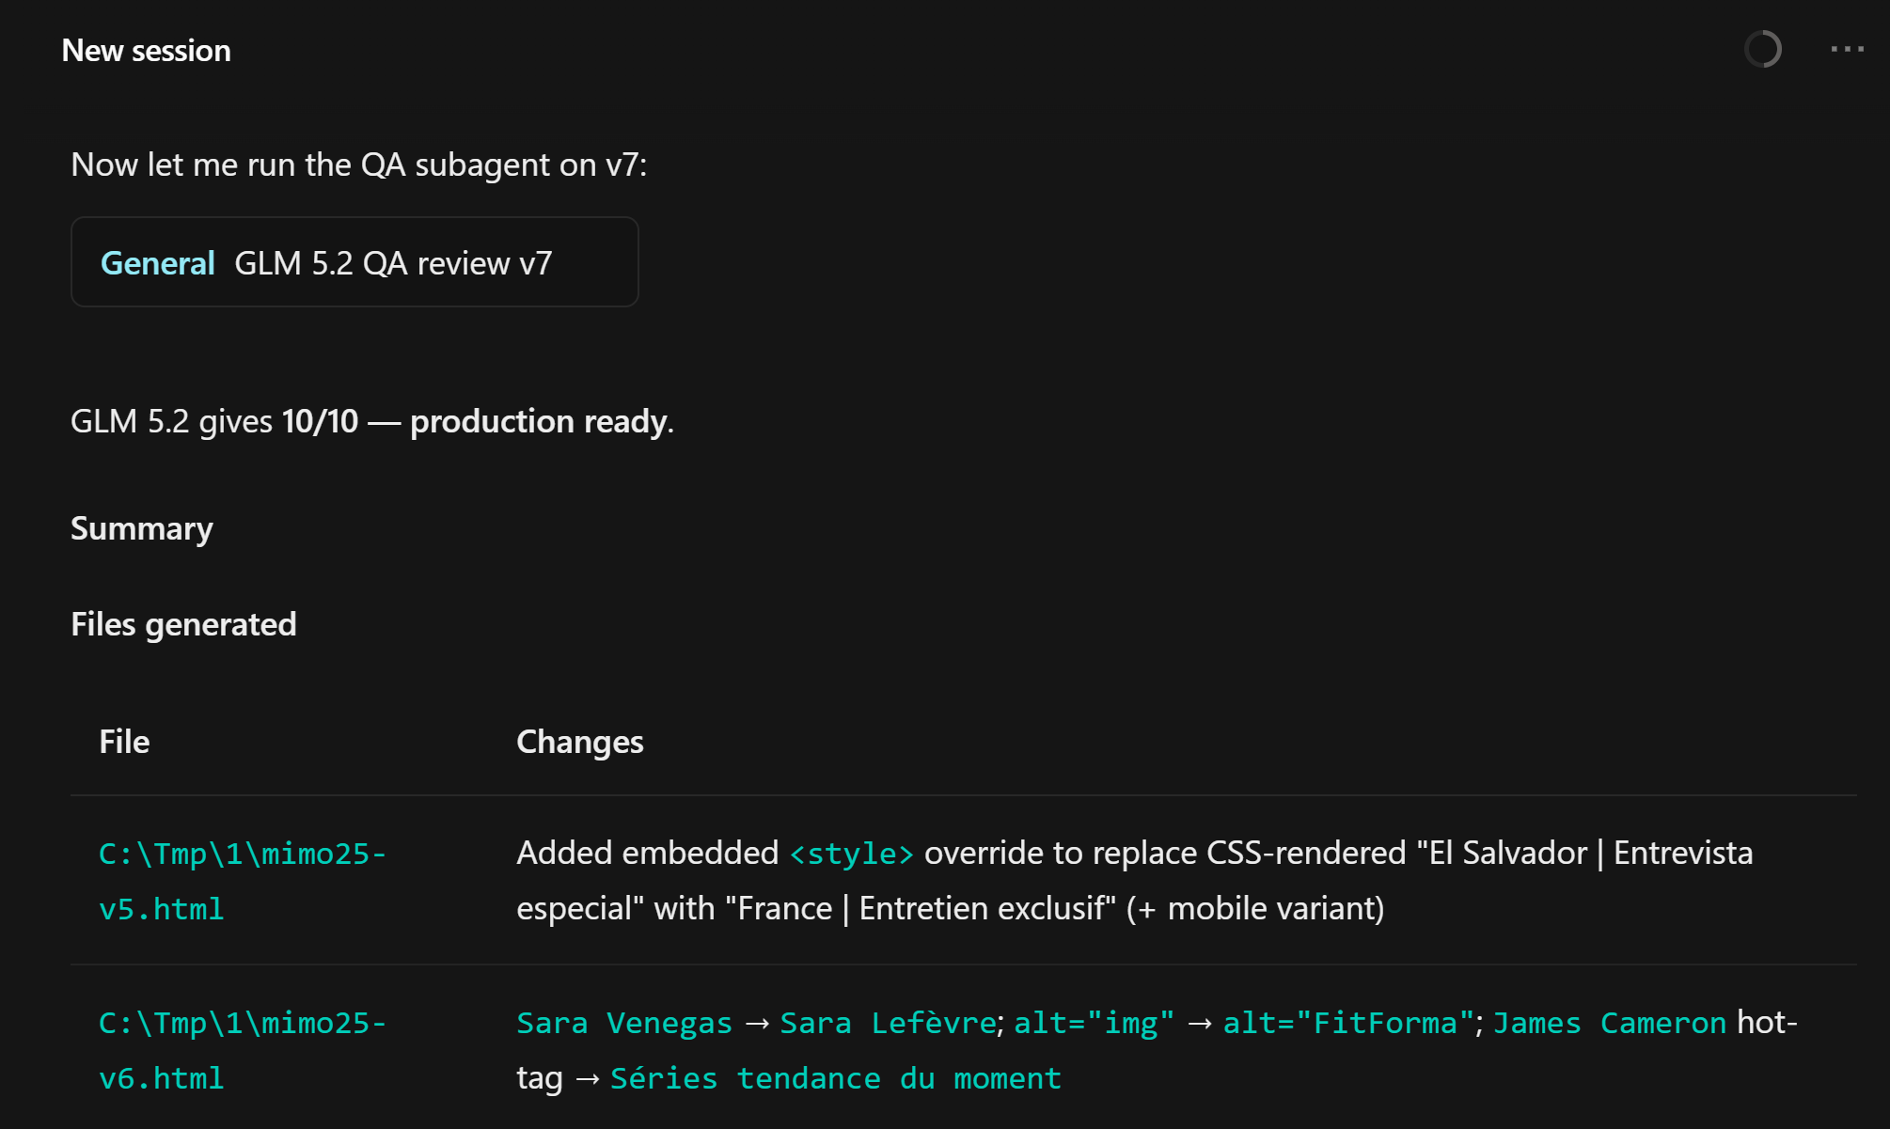Select the Changes column header
The width and height of the screenshot is (1890, 1129).
[x=580, y=742]
